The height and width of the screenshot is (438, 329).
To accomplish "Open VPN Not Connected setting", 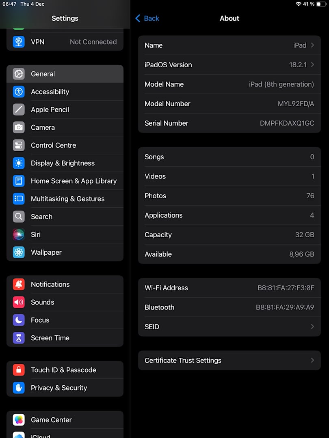I will pos(65,42).
